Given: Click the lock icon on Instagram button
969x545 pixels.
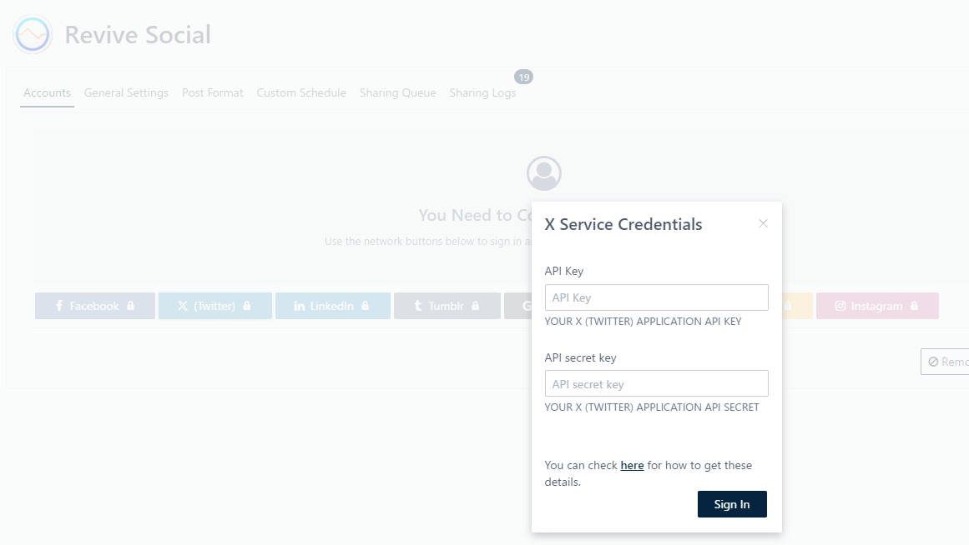Looking at the screenshot, I should click(x=914, y=306).
